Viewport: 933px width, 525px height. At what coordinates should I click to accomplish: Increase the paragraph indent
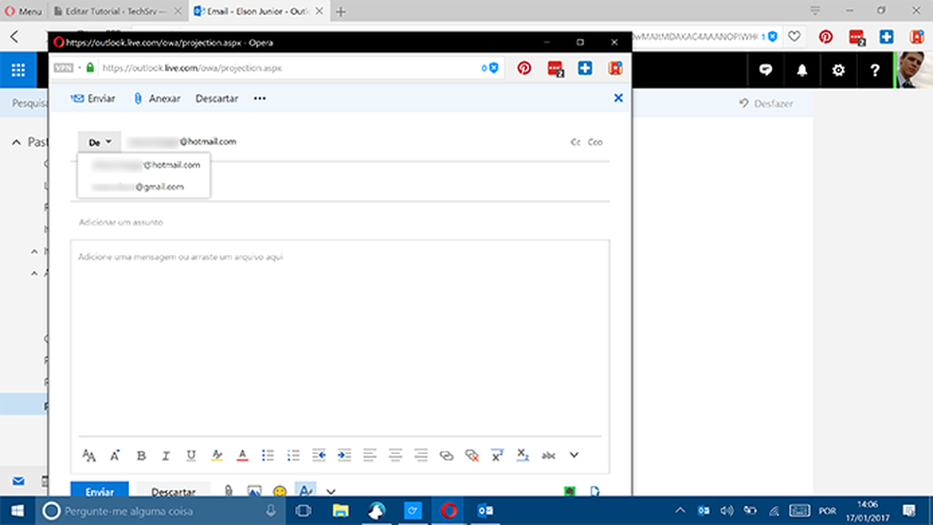point(344,456)
